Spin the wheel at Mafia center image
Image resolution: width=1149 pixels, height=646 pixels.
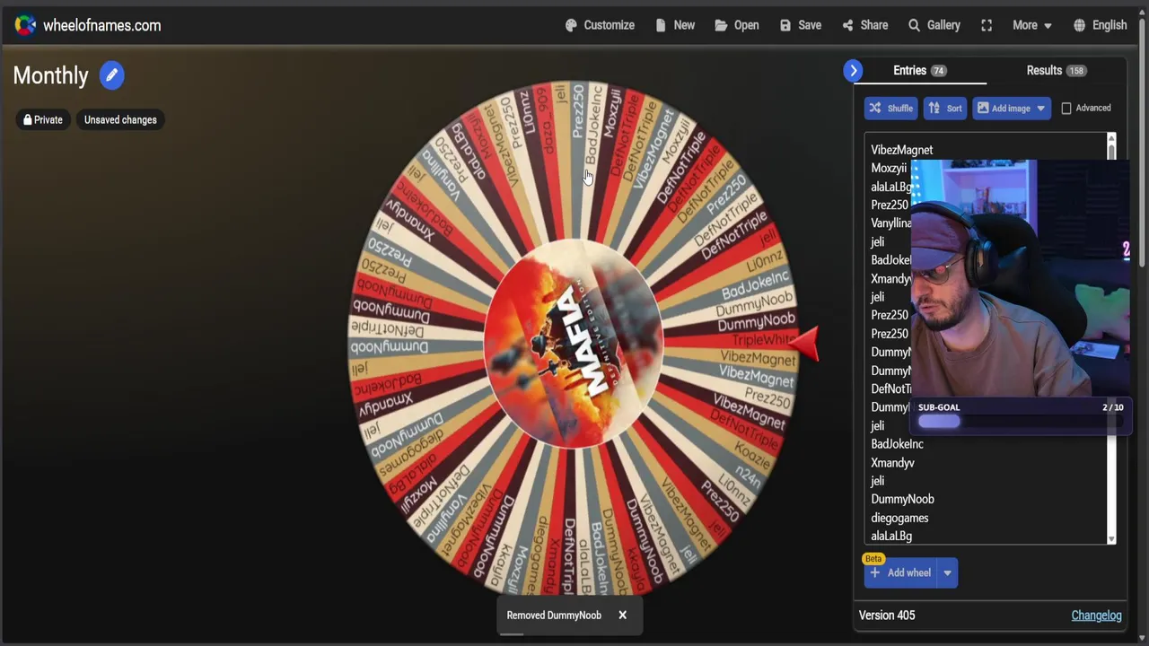click(x=572, y=342)
